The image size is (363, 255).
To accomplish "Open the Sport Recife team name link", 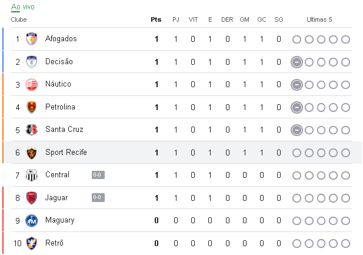I will click(66, 153).
